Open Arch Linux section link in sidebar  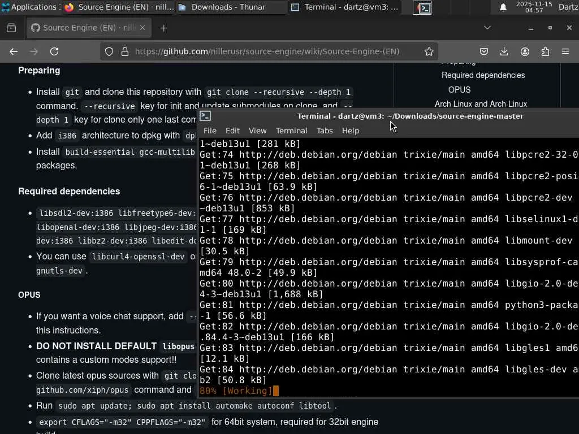[481, 104]
